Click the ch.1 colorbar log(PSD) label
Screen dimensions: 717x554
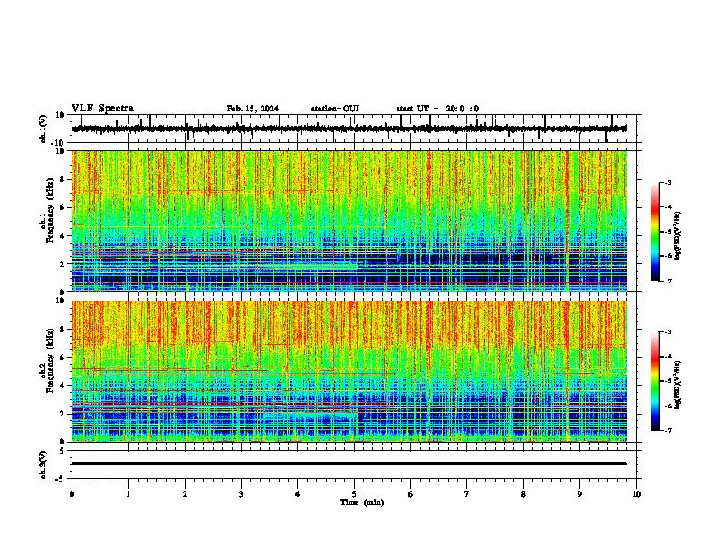coord(678,236)
